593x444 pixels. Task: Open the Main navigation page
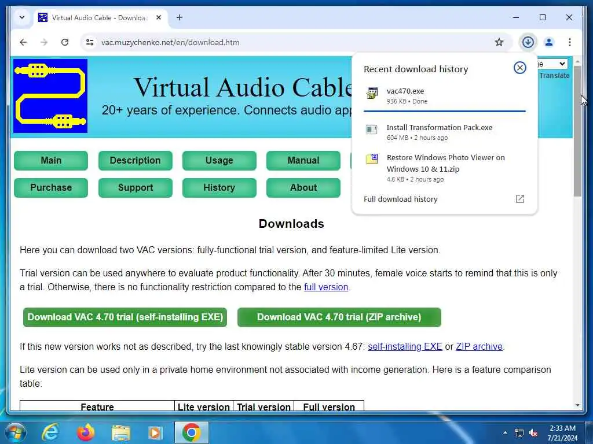[51, 161]
